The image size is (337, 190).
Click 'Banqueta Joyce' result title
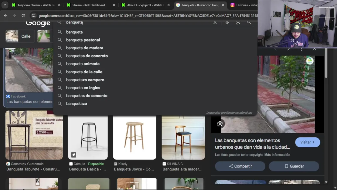[x=134, y=169]
